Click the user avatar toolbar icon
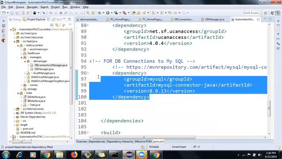282x159 pixels. pyautogui.click(x=34, y=13)
